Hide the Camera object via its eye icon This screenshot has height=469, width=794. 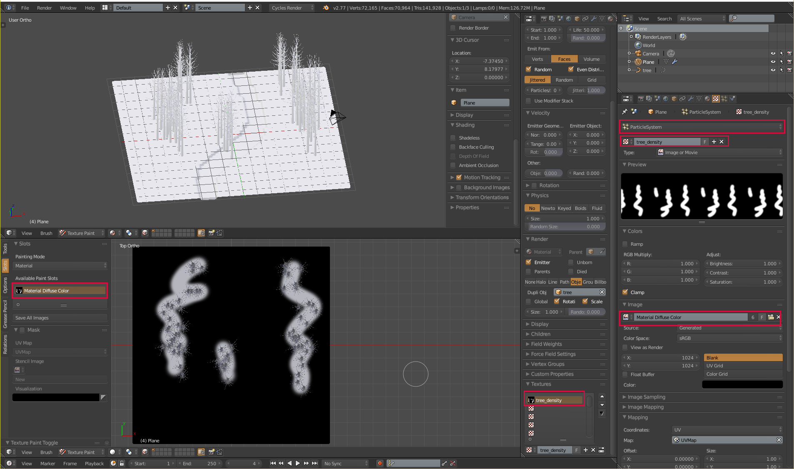click(x=773, y=53)
